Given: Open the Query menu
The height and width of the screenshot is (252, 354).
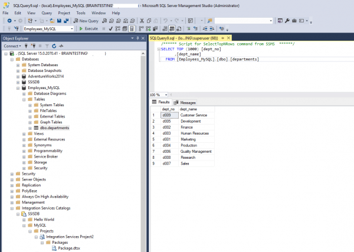Looking at the screenshot, I should 47,13.
